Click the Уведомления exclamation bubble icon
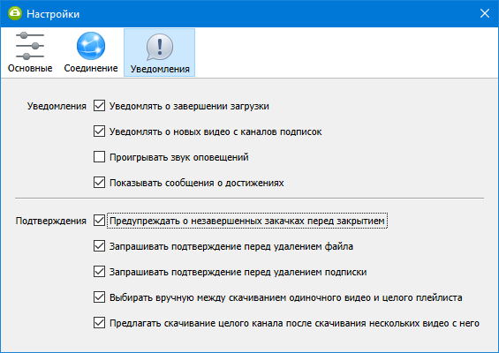499x353 pixels. coord(160,47)
